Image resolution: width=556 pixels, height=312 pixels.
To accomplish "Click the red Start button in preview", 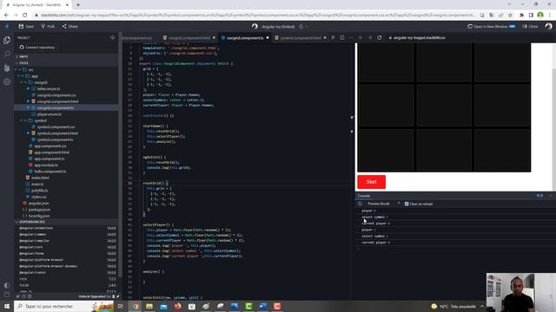I will [x=371, y=182].
